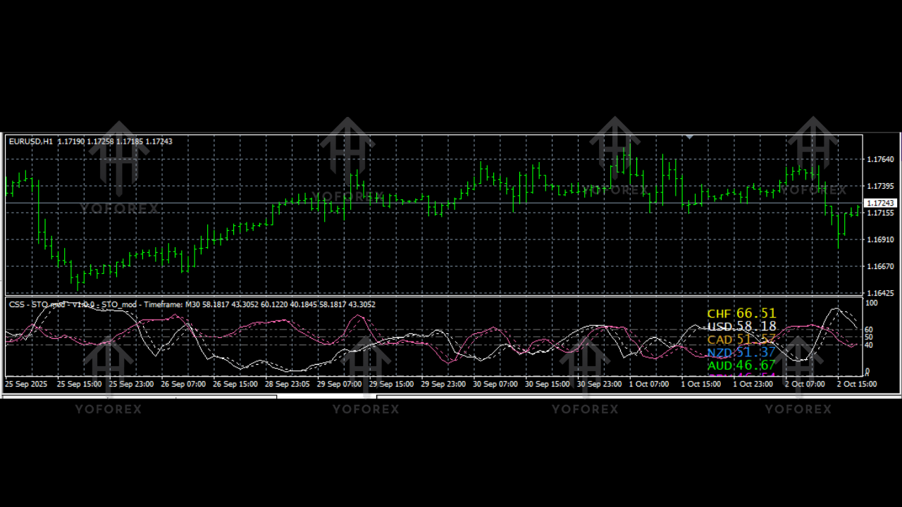Click the 100 level on indicator scale

click(x=869, y=303)
